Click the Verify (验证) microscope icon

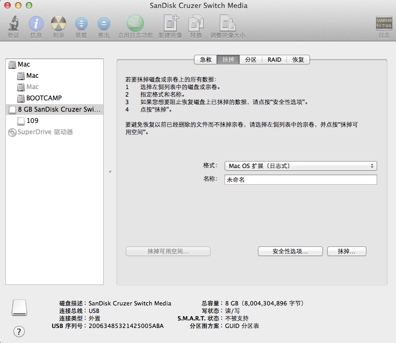(x=13, y=23)
